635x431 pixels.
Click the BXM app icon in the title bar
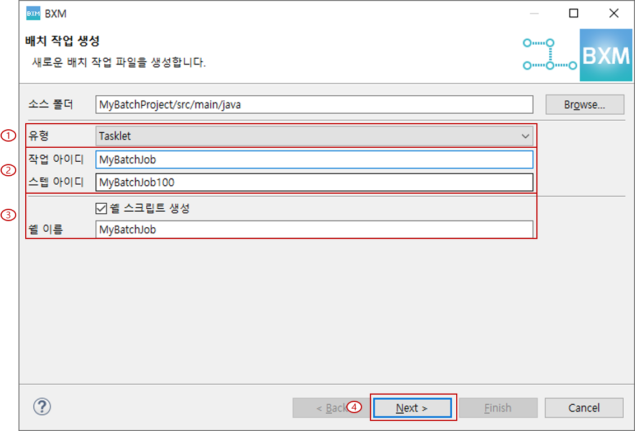pos(34,13)
